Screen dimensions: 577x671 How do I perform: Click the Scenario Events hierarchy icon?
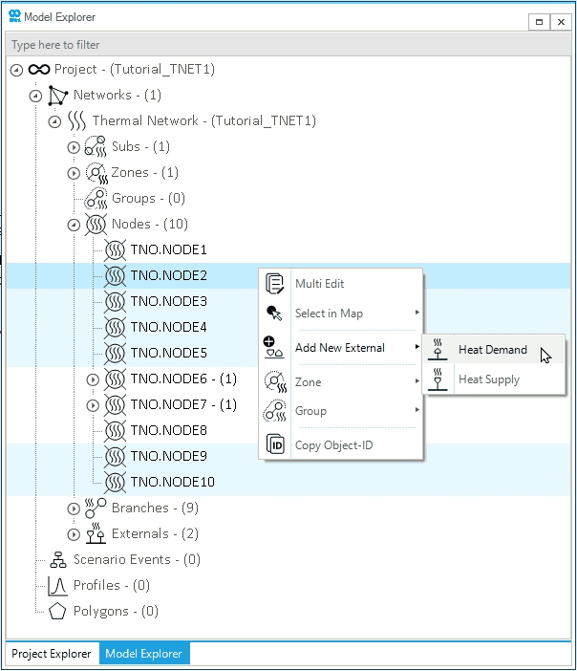(57, 560)
